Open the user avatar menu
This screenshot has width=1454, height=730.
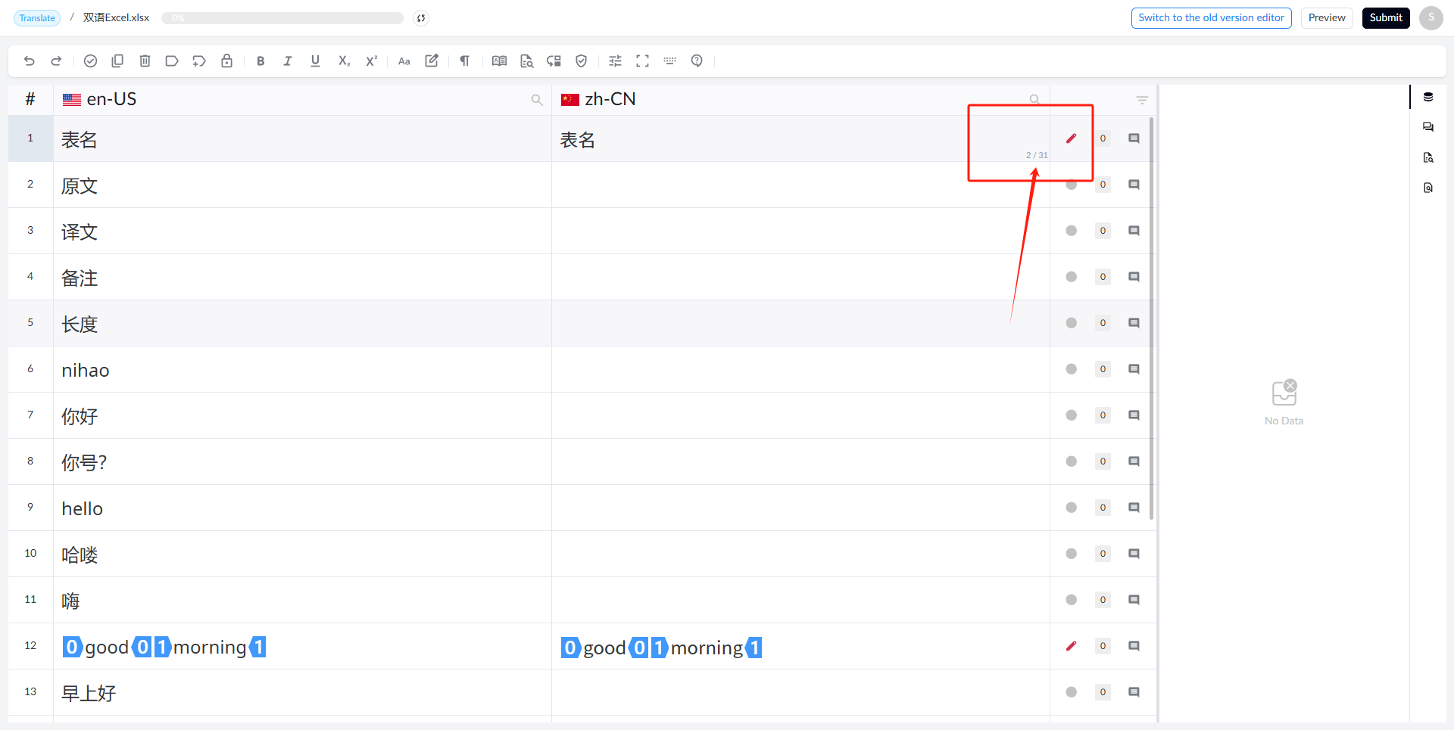tap(1431, 18)
